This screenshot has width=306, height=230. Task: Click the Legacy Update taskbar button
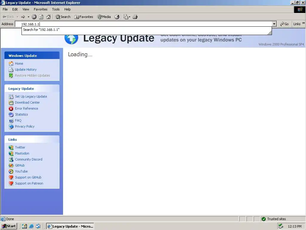coord(70,226)
